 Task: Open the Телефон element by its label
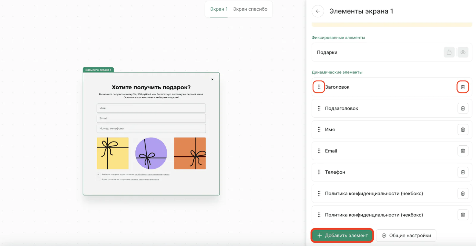(x=335, y=172)
